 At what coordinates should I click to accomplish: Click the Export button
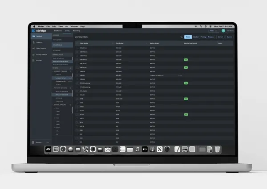(229, 37)
